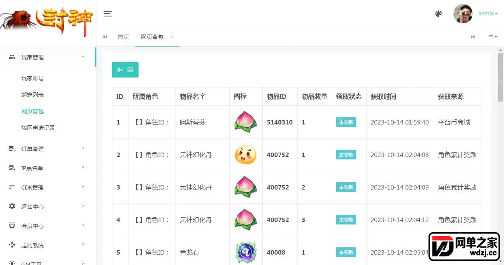Viewport: 504px width, 265px height.
Task: Open 网页背包 in the sidebar
Action: (33, 111)
